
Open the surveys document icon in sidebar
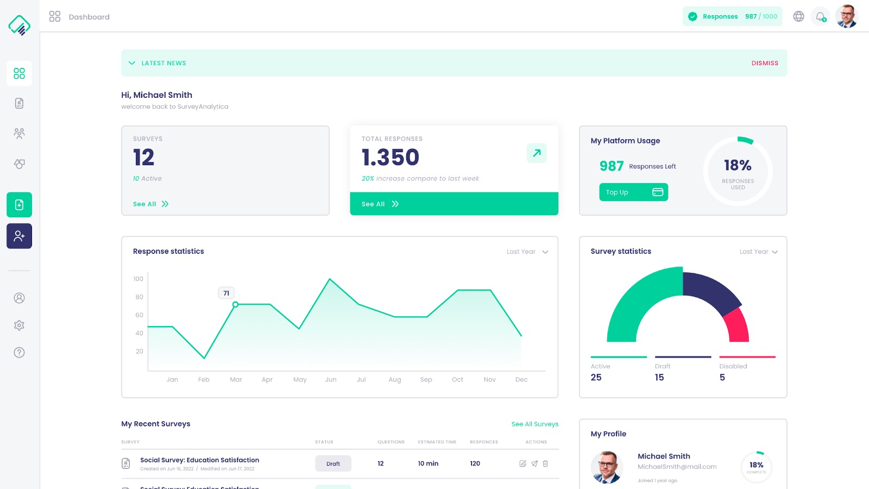point(19,103)
